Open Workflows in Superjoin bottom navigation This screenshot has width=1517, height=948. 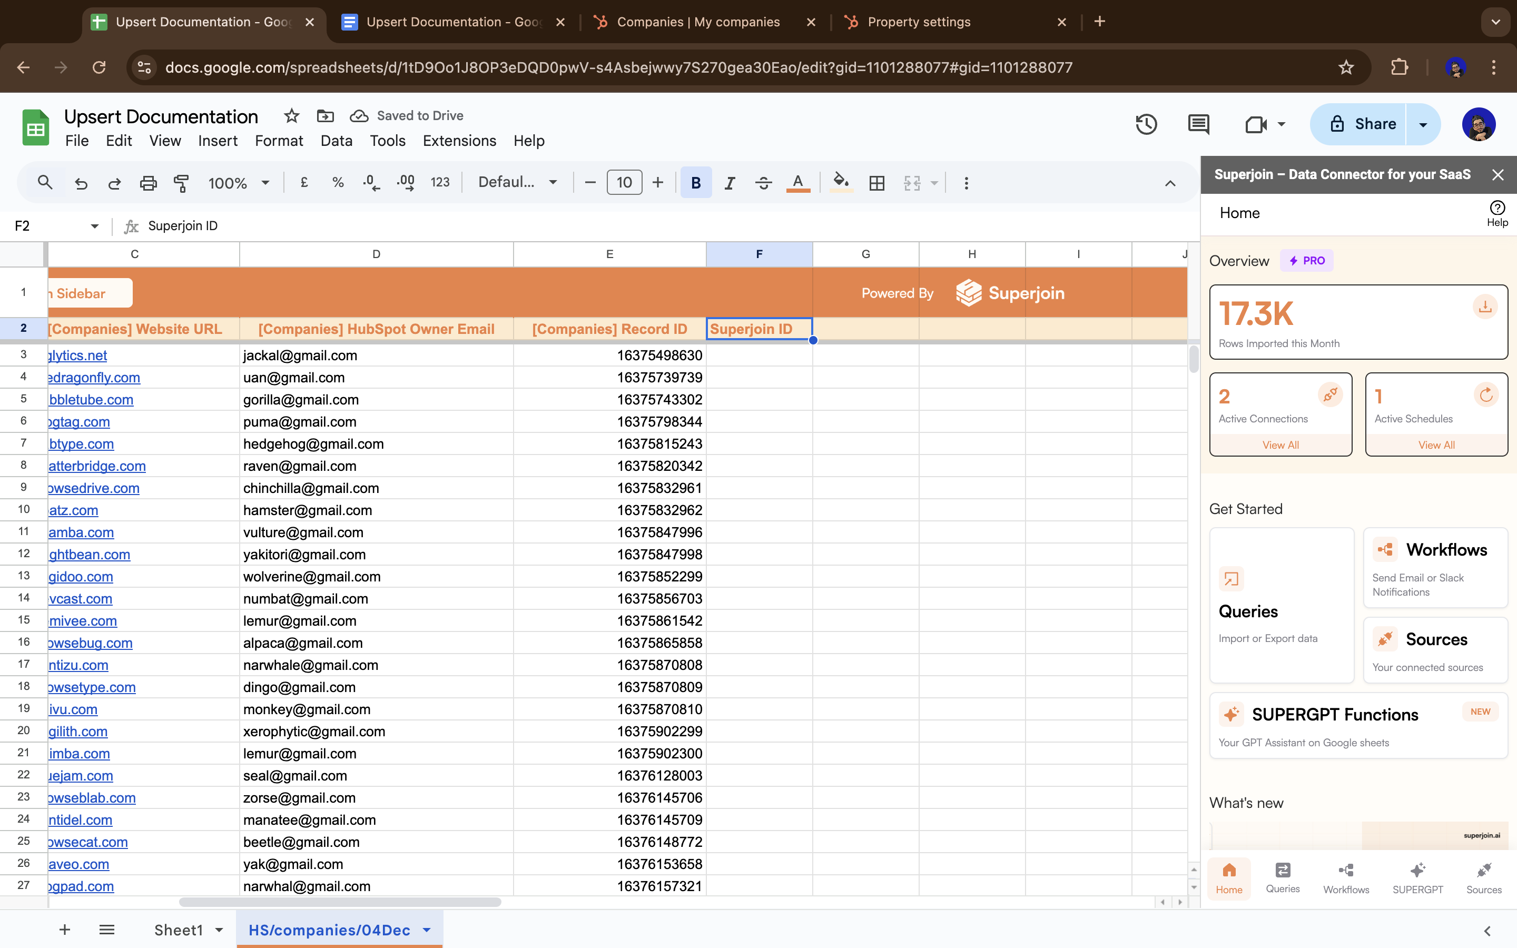pos(1346,877)
